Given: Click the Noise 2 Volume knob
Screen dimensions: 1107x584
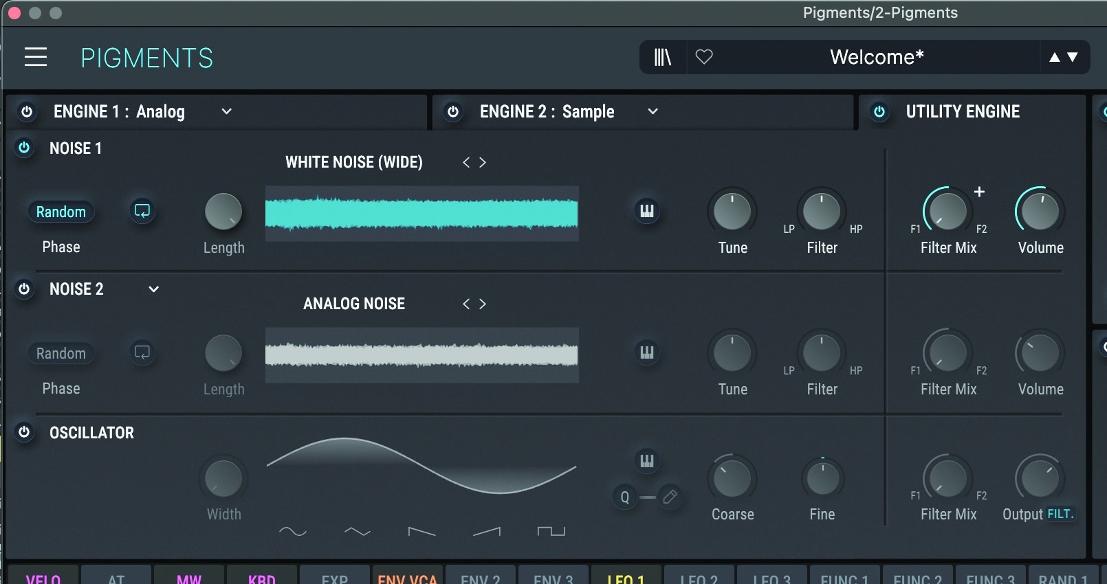Looking at the screenshot, I should pyautogui.click(x=1040, y=353).
